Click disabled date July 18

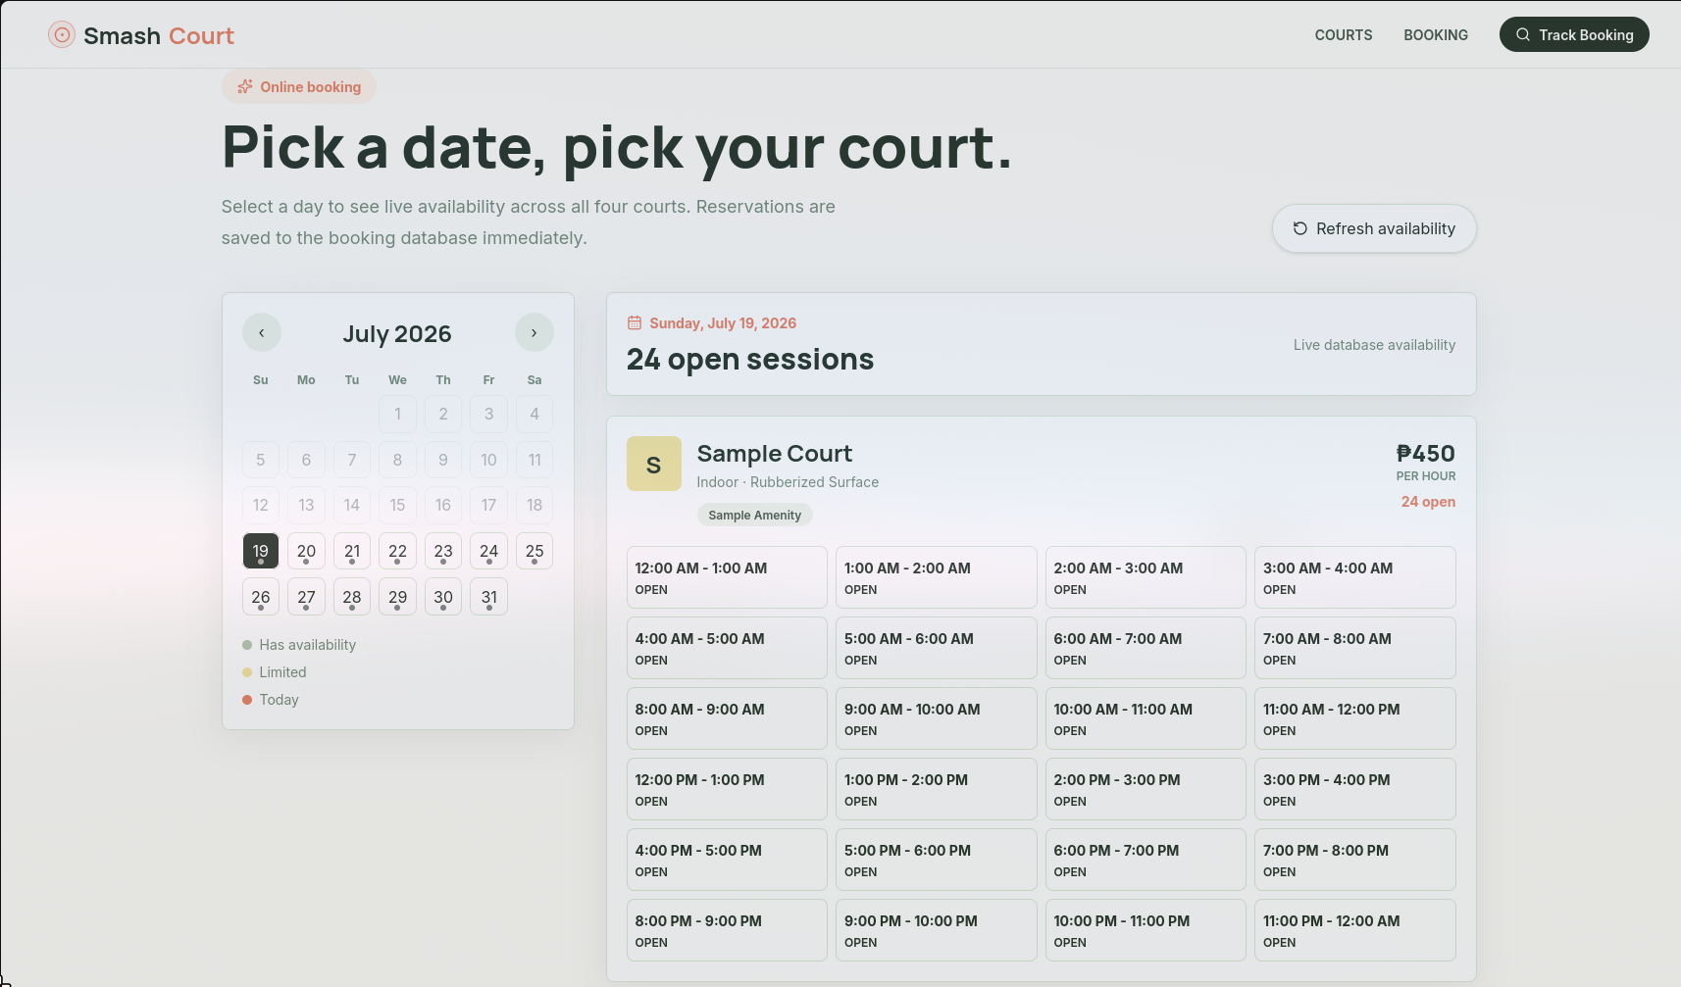pos(535,505)
